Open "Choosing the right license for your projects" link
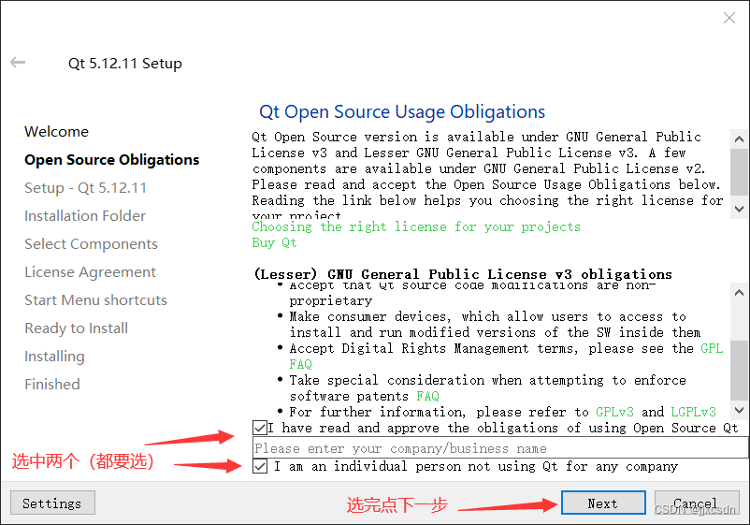Screen dimensions: 750x525 (x=416, y=226)
